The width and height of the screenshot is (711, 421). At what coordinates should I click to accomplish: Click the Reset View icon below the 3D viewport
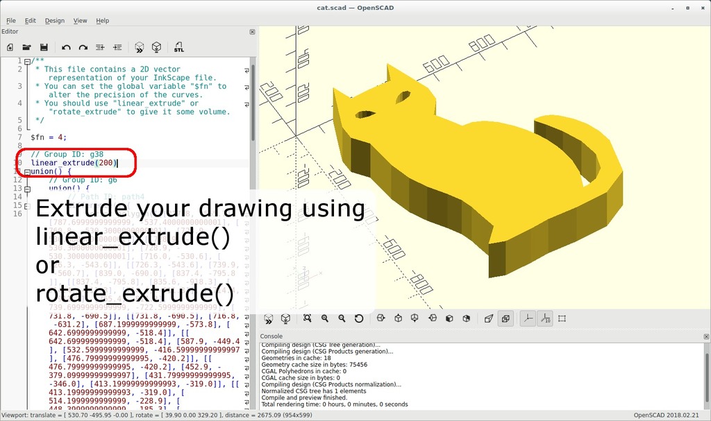click(358, 318)
